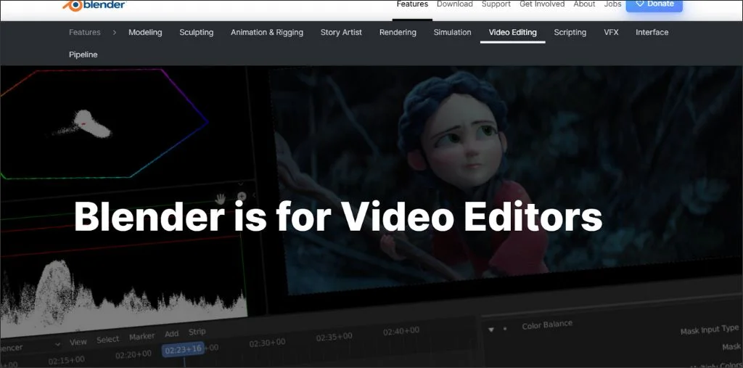The width and height of the screenshot is (743, 368).
Task: Click the Donate button
Action: click(654, 4)
